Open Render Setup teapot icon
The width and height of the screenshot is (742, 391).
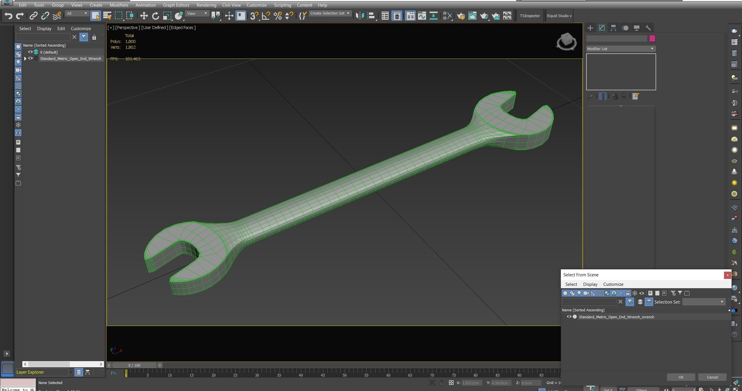(x=461, y=16)
